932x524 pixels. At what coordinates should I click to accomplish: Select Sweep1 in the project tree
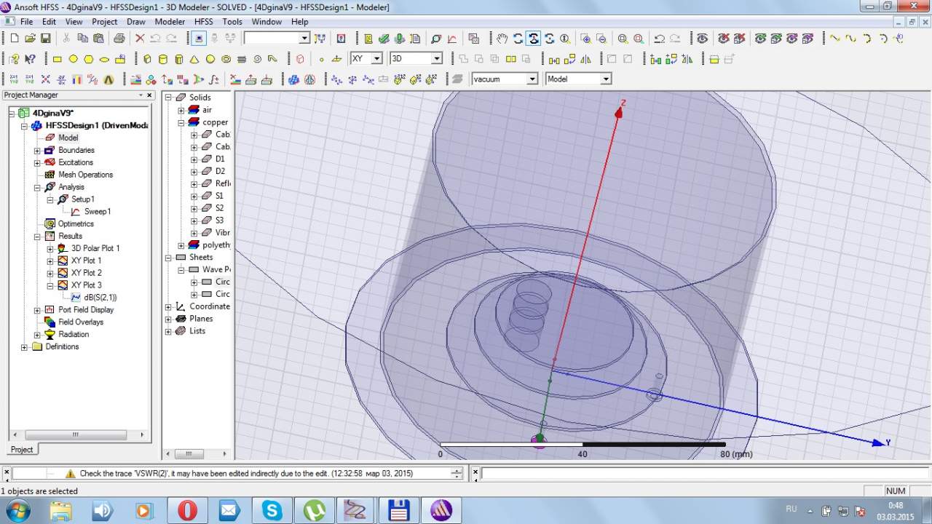click(x=97, y=212)
